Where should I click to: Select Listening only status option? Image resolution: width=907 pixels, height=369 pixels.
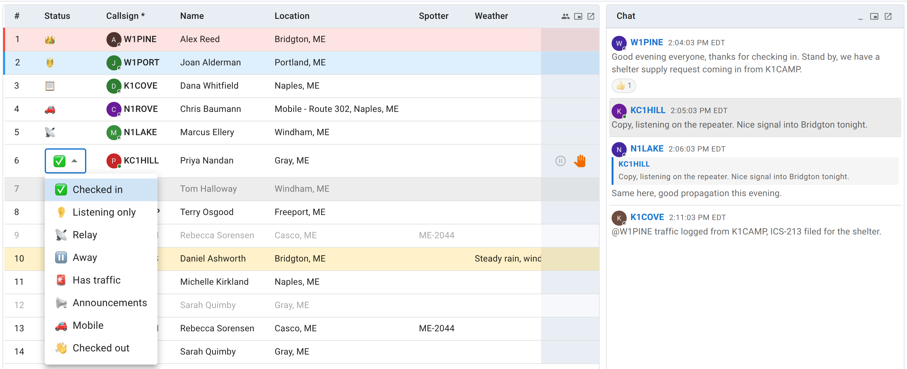(101, 212)
